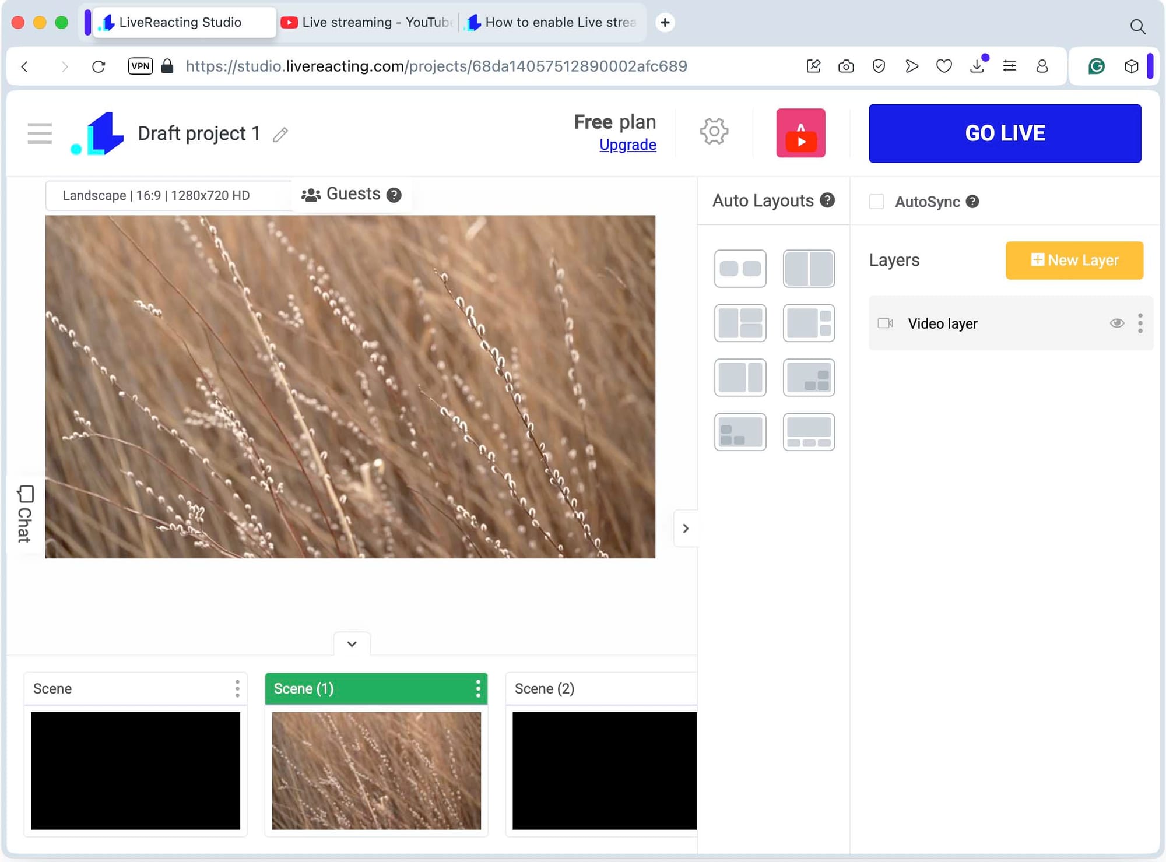This screenshot has width=1166, height=862.
Task: Collapse the scenes panel with down chevron
Action: 352,644
